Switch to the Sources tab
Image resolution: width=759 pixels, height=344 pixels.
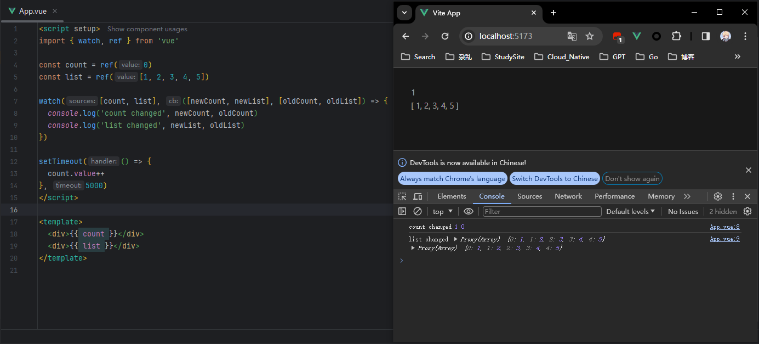click(x=529, y=196)
